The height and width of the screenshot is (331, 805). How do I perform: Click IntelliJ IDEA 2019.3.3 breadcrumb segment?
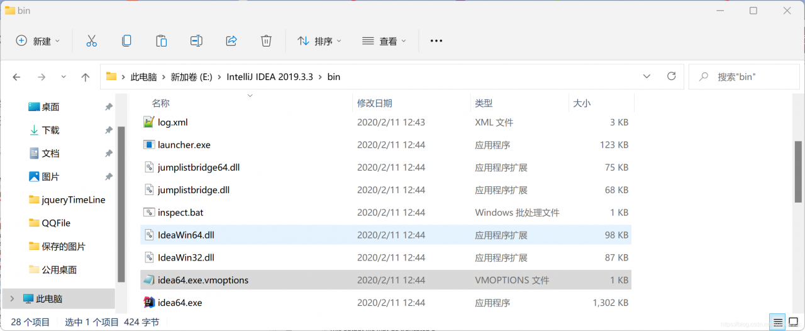(x=269, y=77)
